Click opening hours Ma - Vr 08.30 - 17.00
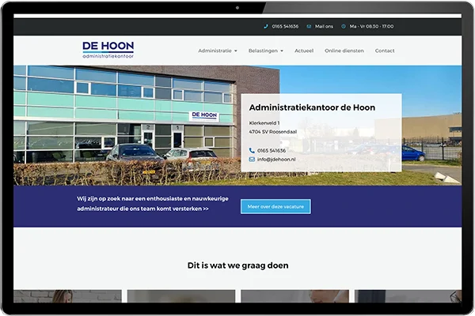The width and height of the screenshot is (475, 316). [x=371, y=26]
